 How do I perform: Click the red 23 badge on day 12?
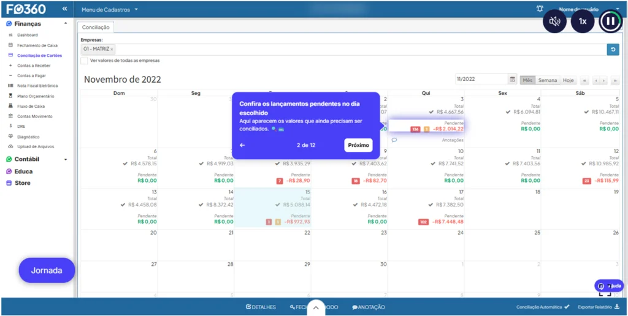[587, 181]
